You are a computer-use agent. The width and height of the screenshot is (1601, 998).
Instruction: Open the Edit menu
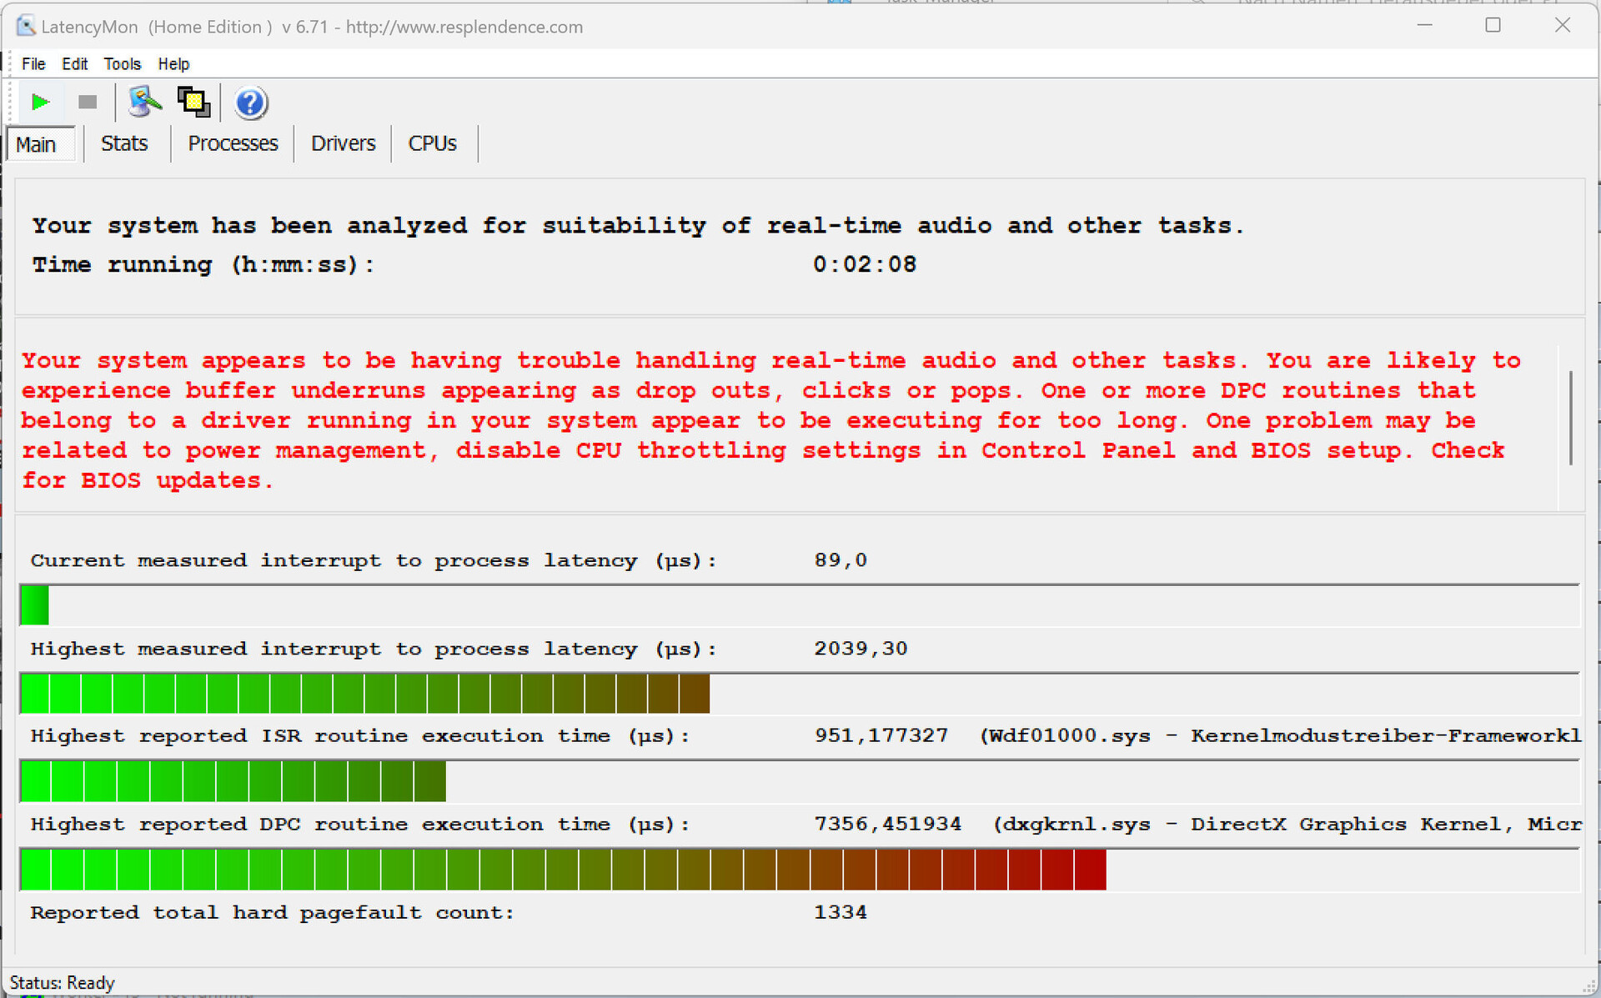point(74,64)
